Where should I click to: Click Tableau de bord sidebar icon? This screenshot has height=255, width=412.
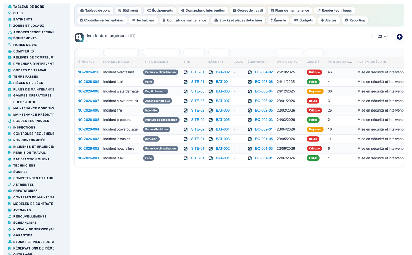(x=10, y=7)
